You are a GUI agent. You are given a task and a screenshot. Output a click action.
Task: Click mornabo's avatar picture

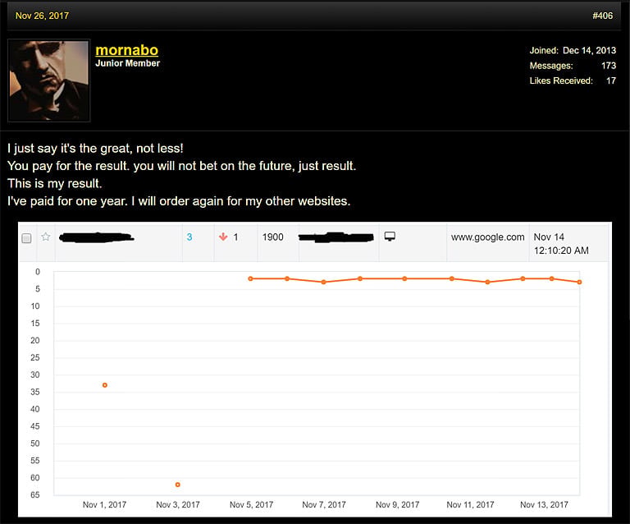coord(49,80)
